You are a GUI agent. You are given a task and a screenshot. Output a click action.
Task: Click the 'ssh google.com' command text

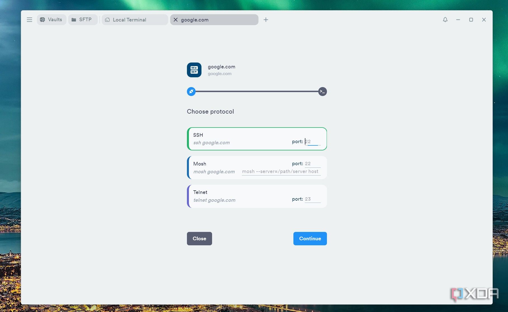212,143
